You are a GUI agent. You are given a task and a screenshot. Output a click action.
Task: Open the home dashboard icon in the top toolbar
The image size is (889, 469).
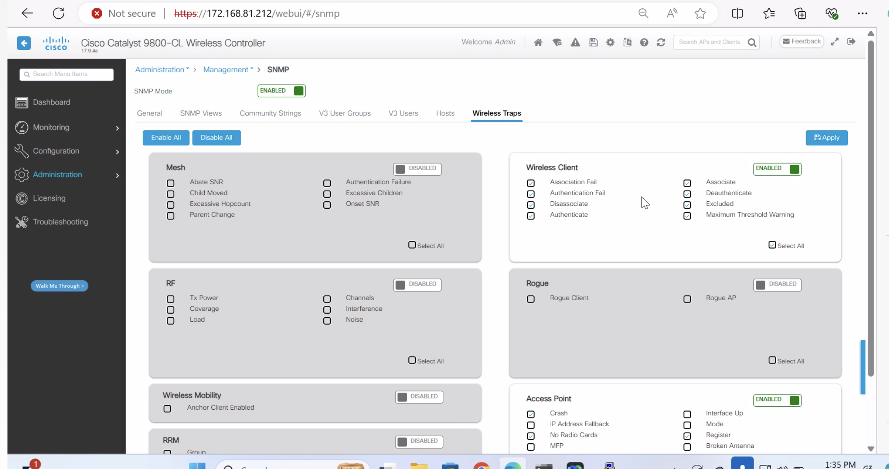[x=538, y=42]
